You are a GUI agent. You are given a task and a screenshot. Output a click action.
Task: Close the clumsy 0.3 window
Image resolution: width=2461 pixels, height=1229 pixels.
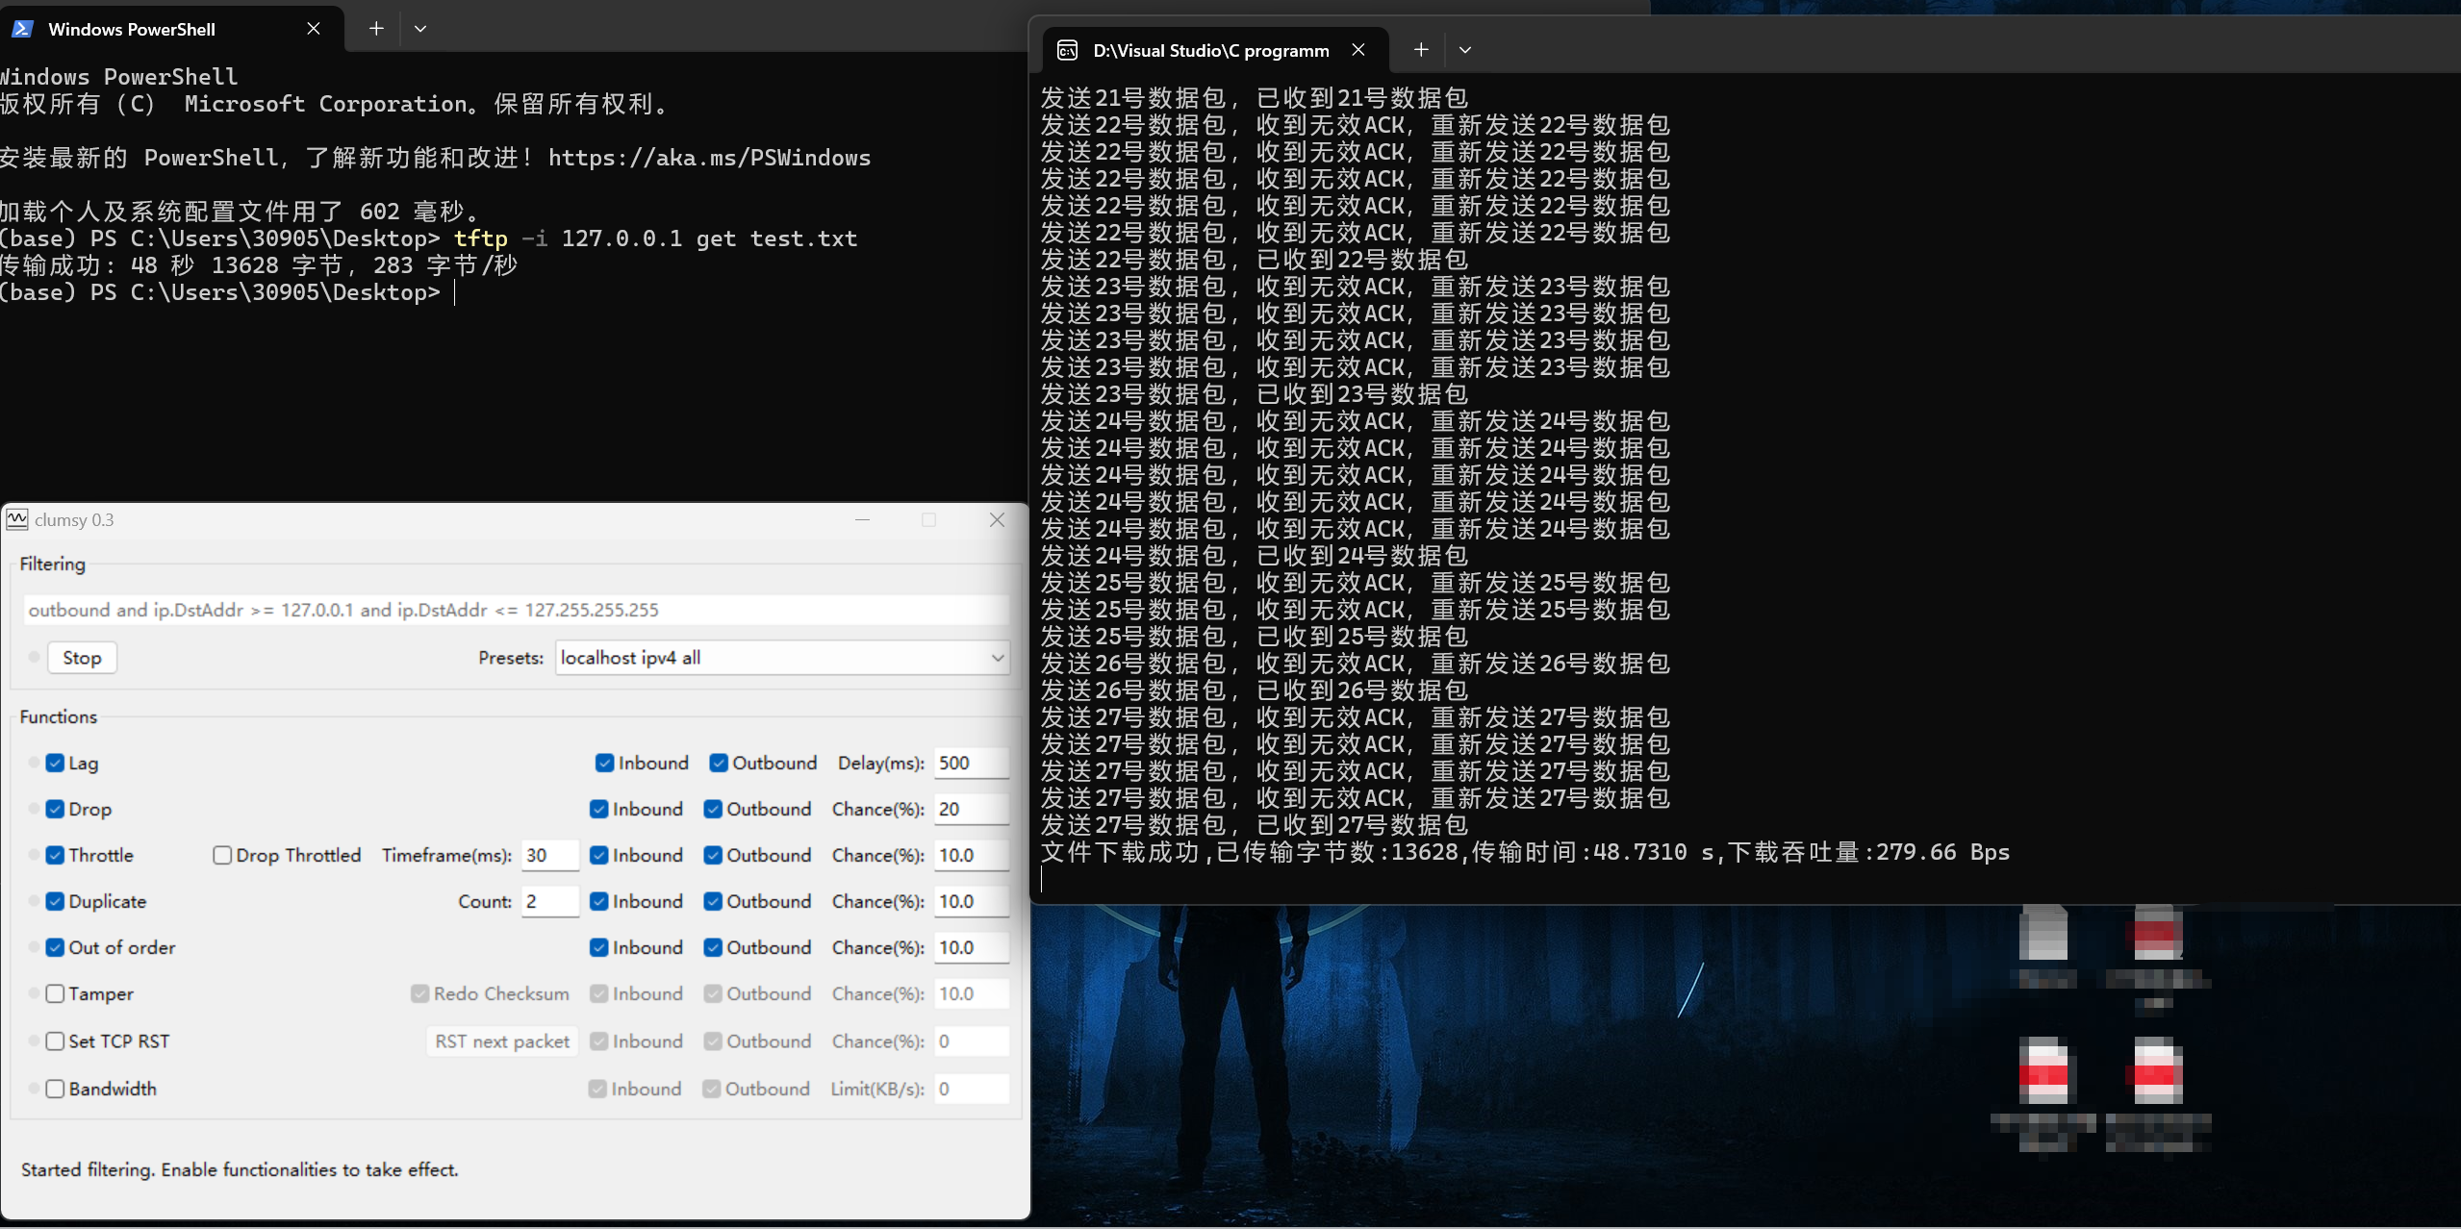coord(997,519)
